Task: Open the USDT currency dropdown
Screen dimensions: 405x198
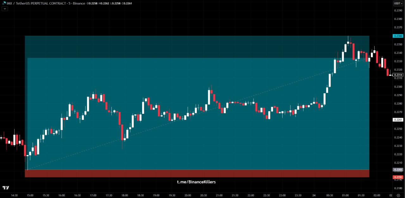Action: 397,3
